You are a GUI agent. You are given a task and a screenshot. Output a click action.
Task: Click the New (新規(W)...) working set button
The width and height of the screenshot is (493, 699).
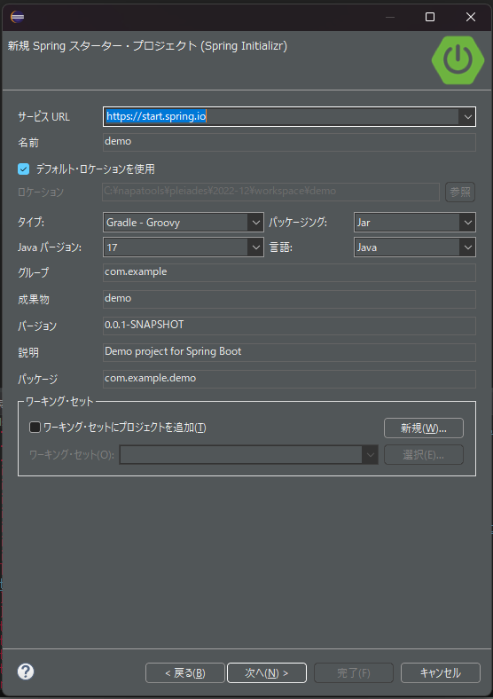pos(424,428)
